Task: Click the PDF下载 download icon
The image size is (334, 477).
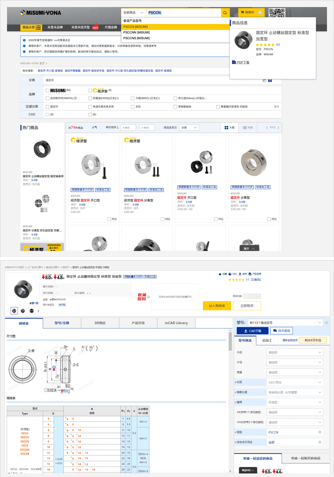Action: tap(234, 62)
